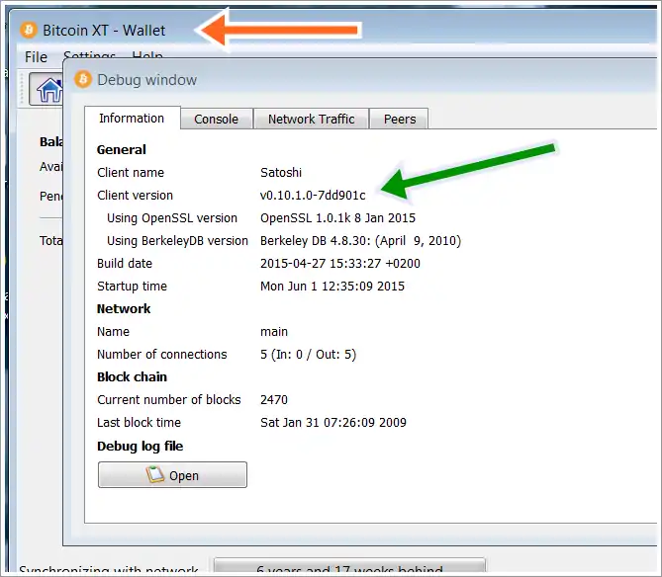Screen dimensions: 662x577
Task: Switch to the Console tab
Action: [x=216, y=120]
